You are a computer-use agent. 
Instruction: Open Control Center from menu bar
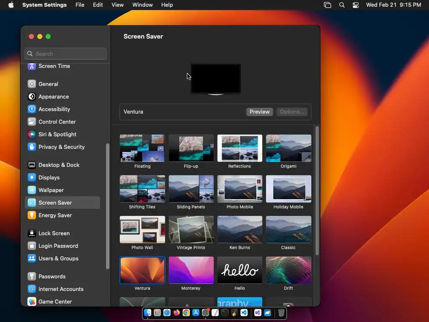355,5
